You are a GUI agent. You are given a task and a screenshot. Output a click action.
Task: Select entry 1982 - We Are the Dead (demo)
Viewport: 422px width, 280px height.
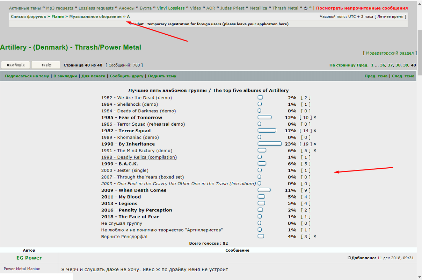click(x=137, y=98)
